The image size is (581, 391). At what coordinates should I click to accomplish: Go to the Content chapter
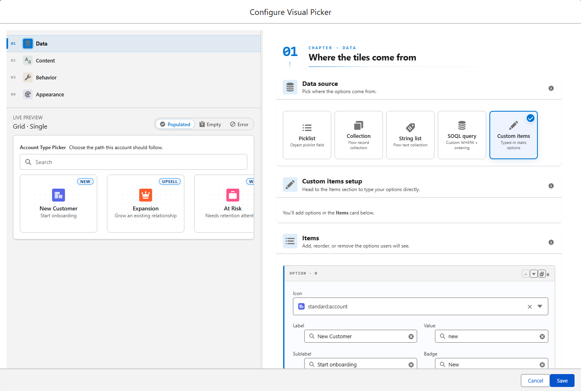click(x=45, y=60)
